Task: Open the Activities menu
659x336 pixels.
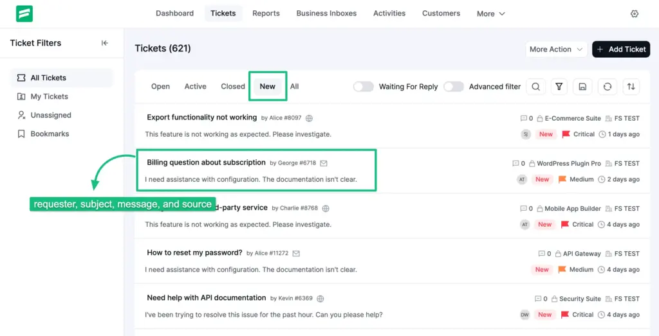Action: coord(389,13)
